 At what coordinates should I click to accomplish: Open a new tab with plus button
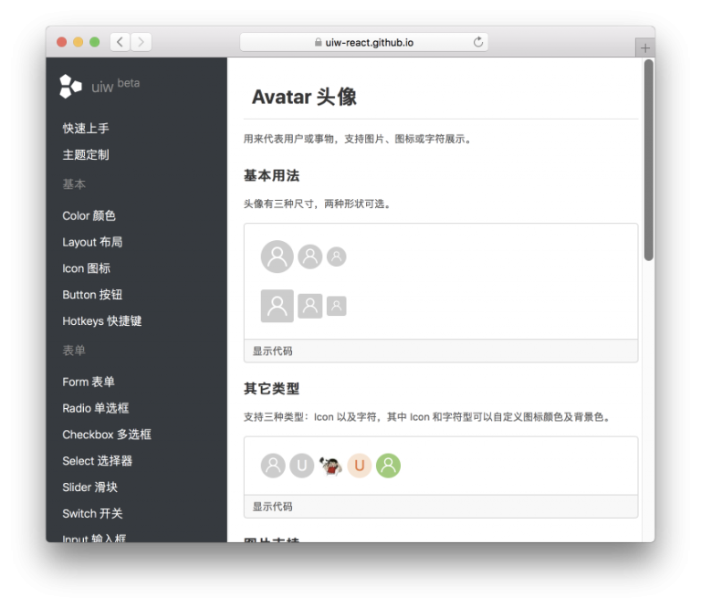pyautogui.click(x=644, y=47)
